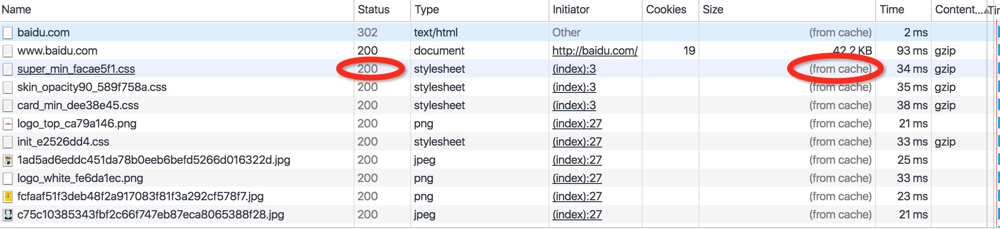
Task: Open (index):3 initiator for super_min_facae5f1.css
Action: click(x=574, y=69)
